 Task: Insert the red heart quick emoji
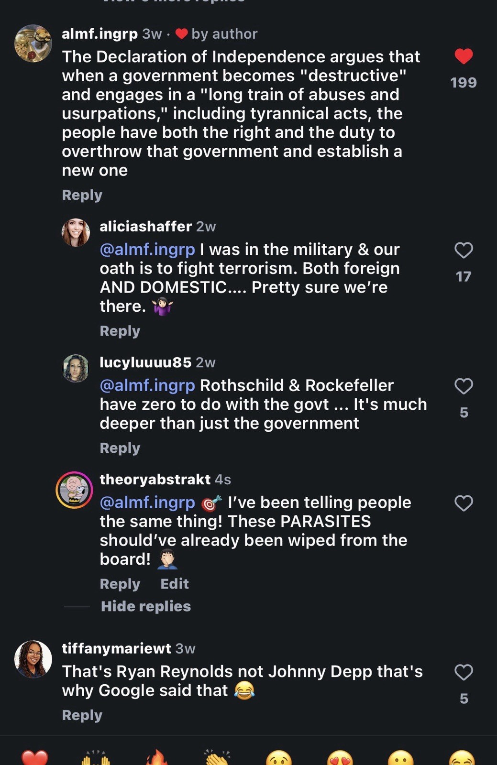click(35, 758)
